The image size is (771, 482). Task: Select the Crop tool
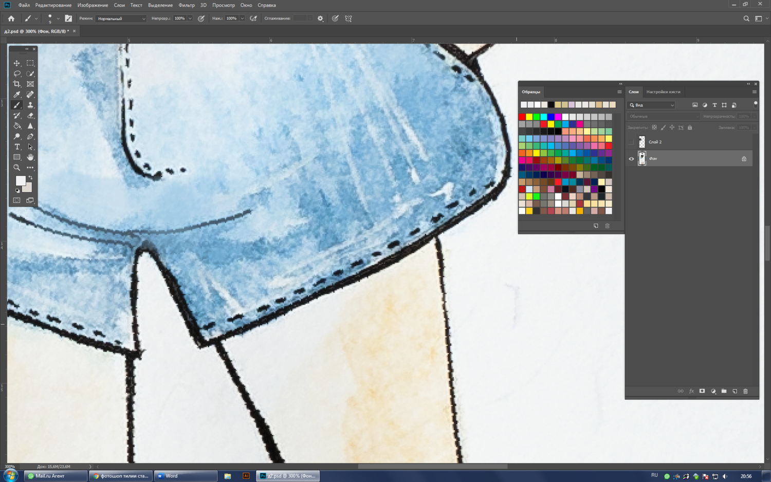click(x=17, y=84)
